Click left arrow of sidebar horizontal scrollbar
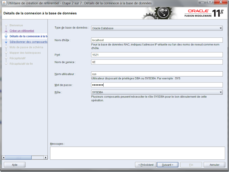Image resolution: width=229 pixels, height=172 pixels. click(x=4, y=157)
